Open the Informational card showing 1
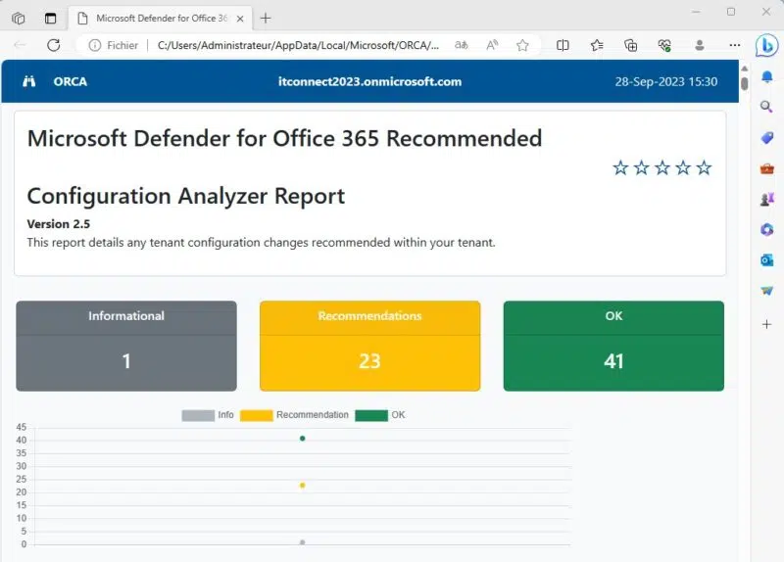This screenshot has width=784, height=562. 126,346
